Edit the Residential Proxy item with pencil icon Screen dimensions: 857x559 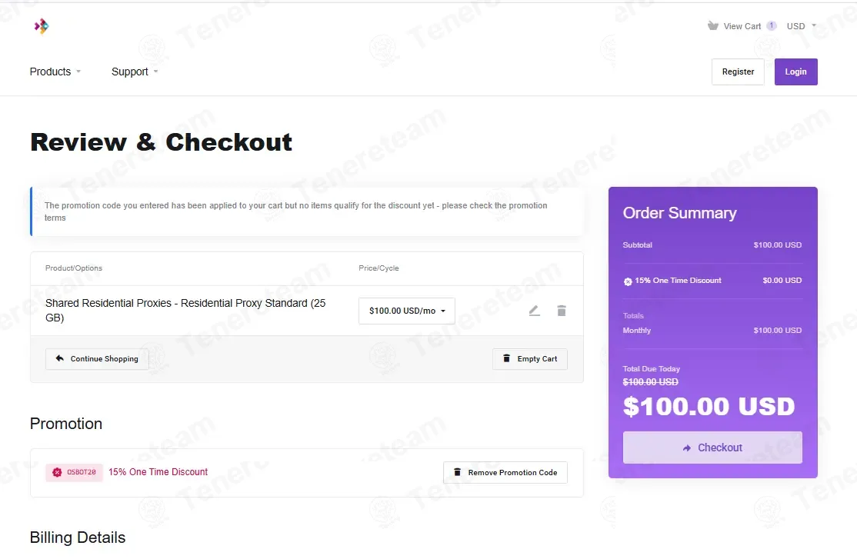click(535, 311)
